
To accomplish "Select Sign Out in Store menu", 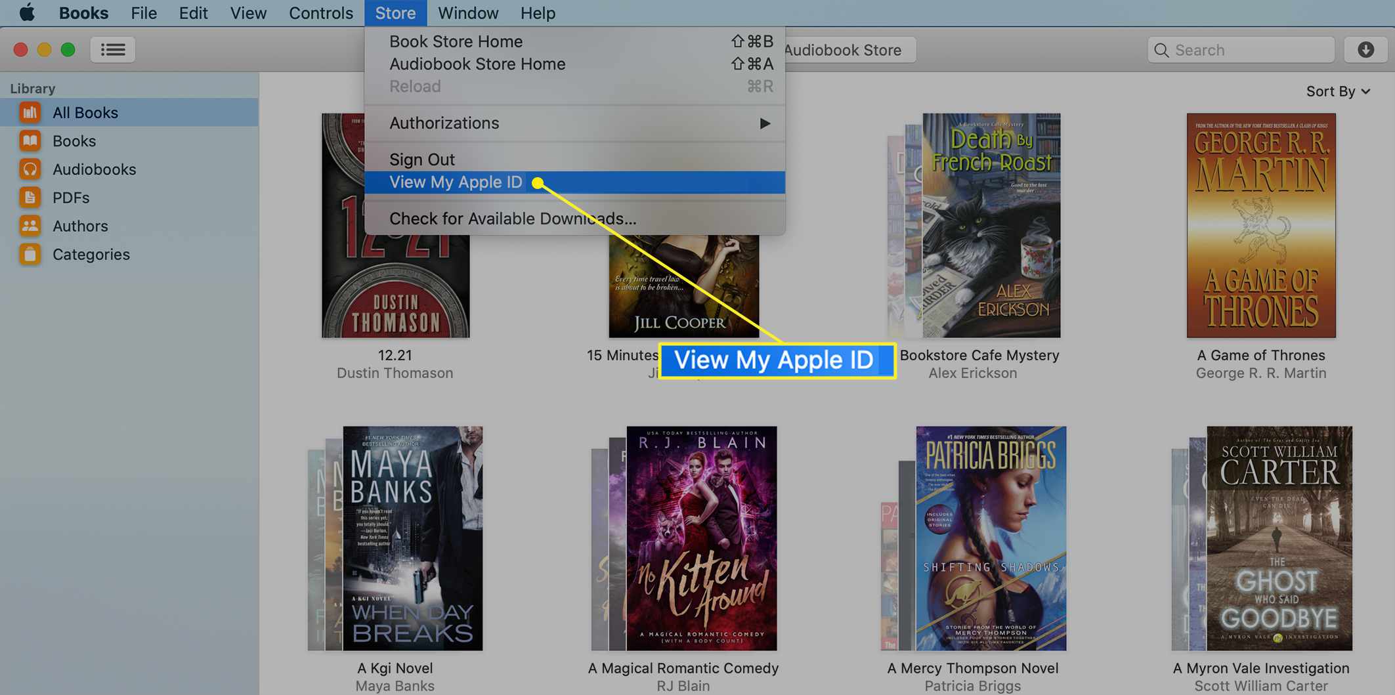I will pyautogui.click(x=574, y=159).
